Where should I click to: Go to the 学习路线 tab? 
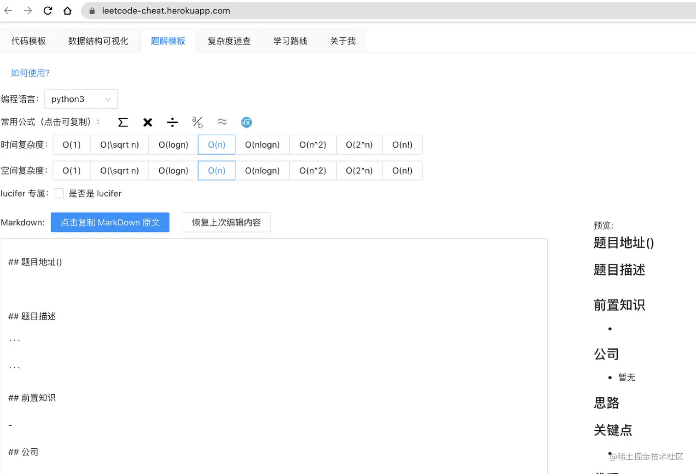click(290, 41)
